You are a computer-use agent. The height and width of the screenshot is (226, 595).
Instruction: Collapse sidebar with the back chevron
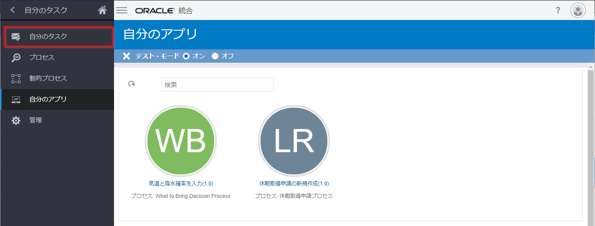point(12,10)
